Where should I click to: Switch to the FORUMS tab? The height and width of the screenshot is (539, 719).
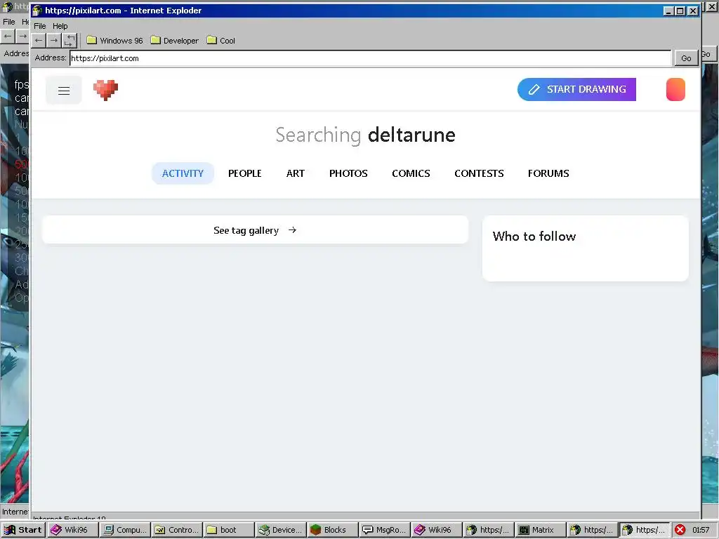(x=548, y=173)
